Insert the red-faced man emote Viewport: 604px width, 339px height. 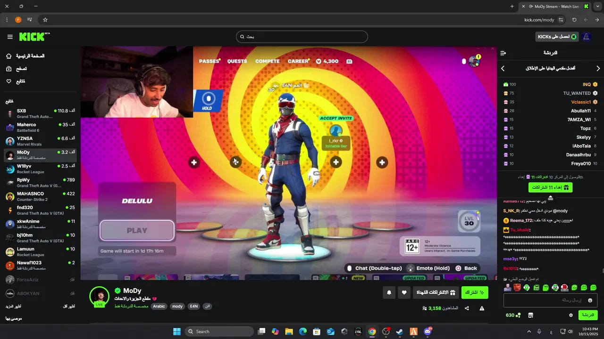coord(517,288)
